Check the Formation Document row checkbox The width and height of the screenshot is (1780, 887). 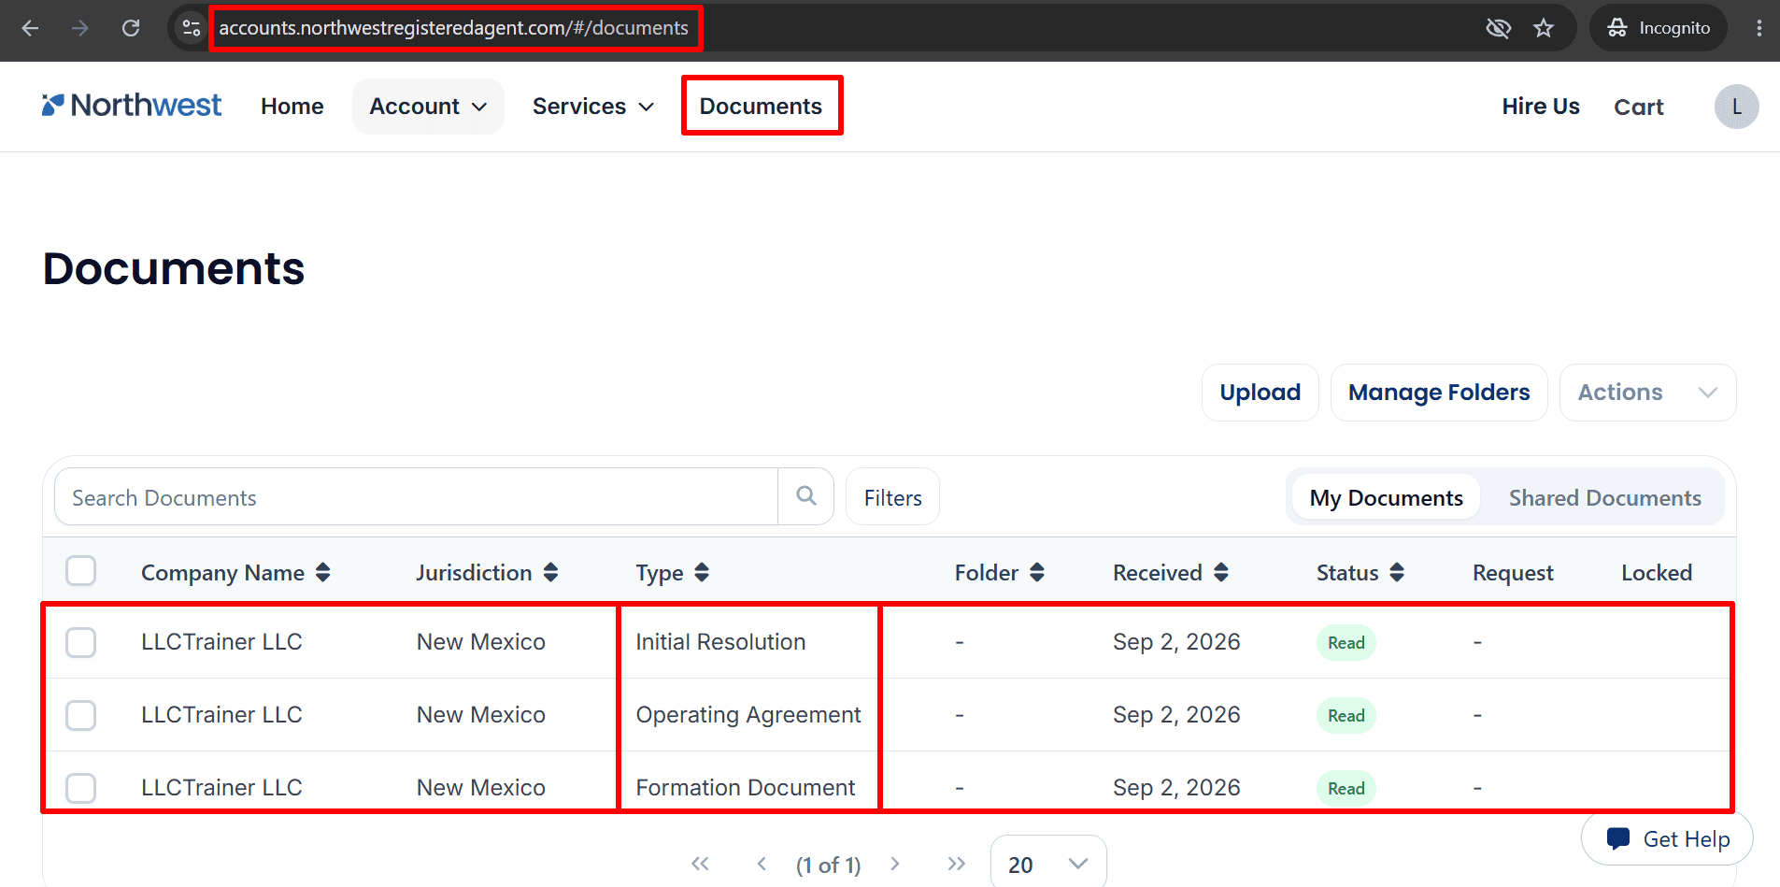tap(81, 788)
